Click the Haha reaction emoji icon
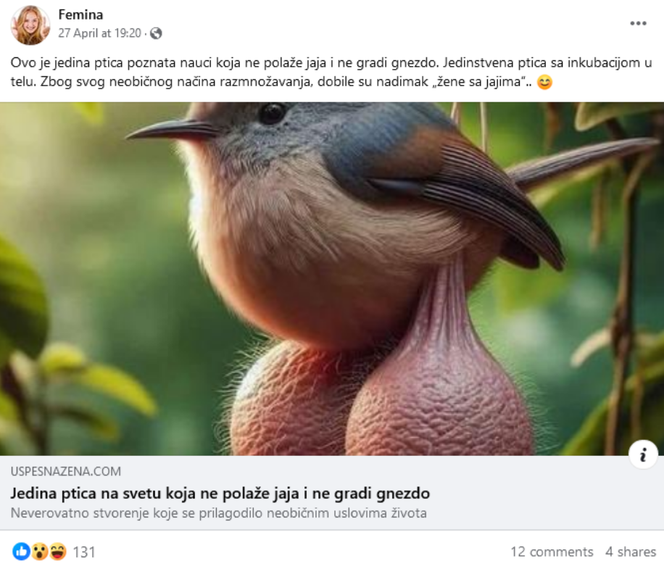Viewport: 664px width, 566px height. point(57,552)
